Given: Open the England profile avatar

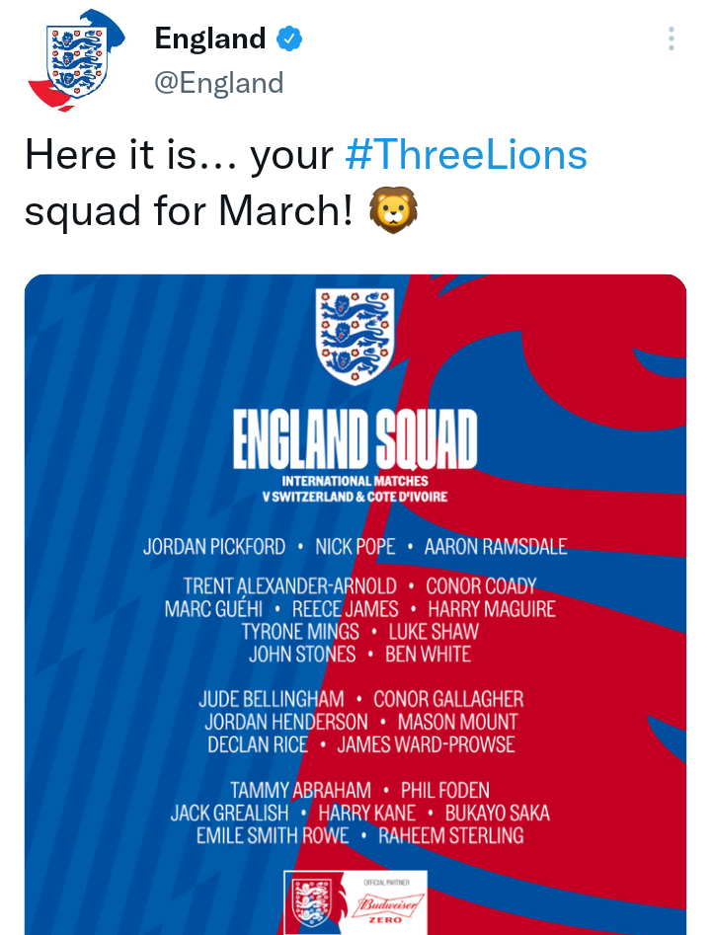Looking at the screenshot, I should [x=75, y=59].
